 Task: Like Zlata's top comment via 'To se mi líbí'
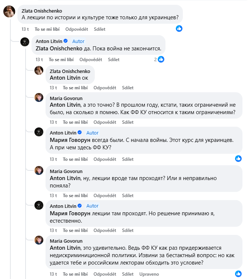(x=47, y=29)
